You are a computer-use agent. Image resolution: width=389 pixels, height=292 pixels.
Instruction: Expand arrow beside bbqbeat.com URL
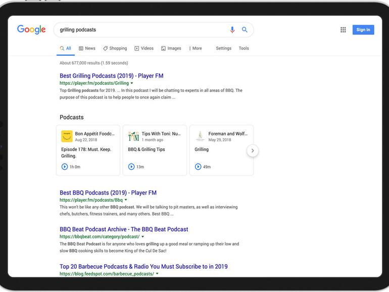click(x=142, y=236)
